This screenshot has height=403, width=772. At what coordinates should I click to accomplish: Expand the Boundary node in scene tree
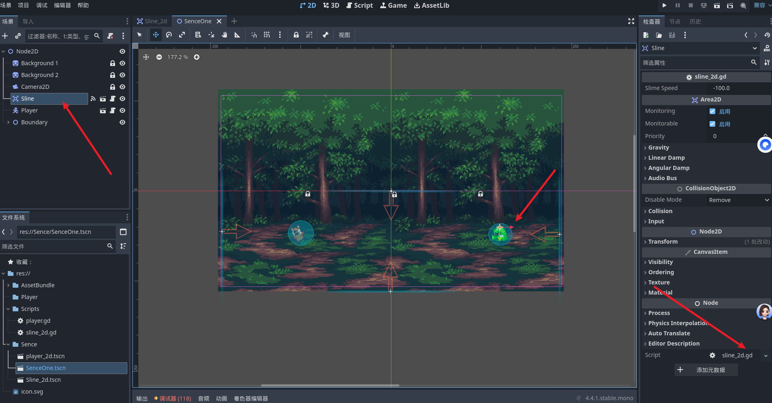coord(9,122)
